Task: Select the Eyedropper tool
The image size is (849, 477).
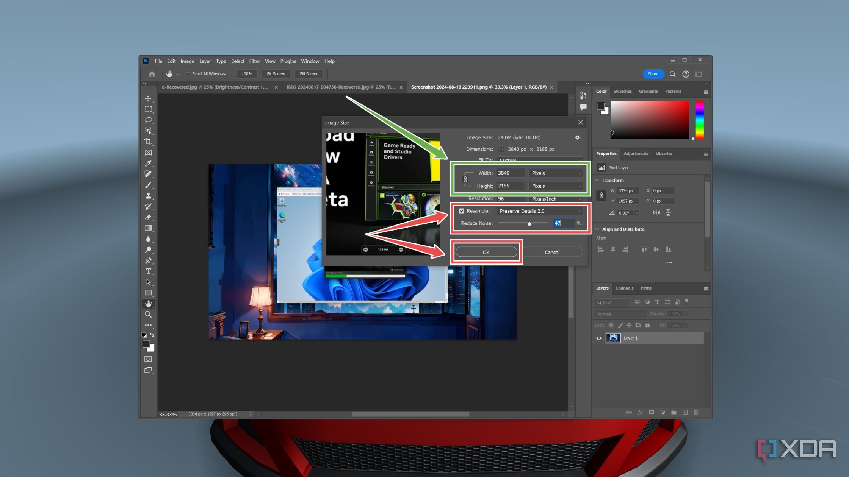Action: click(x=148, y=163)
